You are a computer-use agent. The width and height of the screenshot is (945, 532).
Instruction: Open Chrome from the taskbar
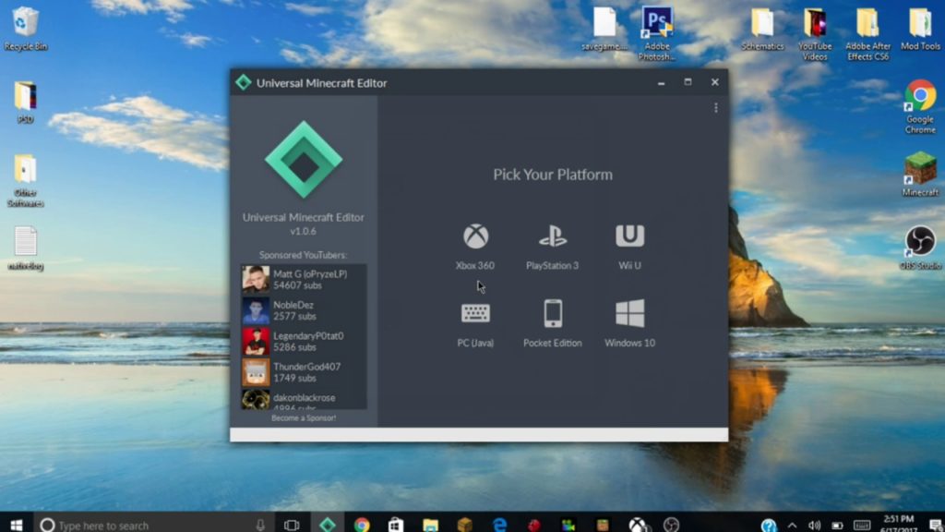click(x=362, y=525)
